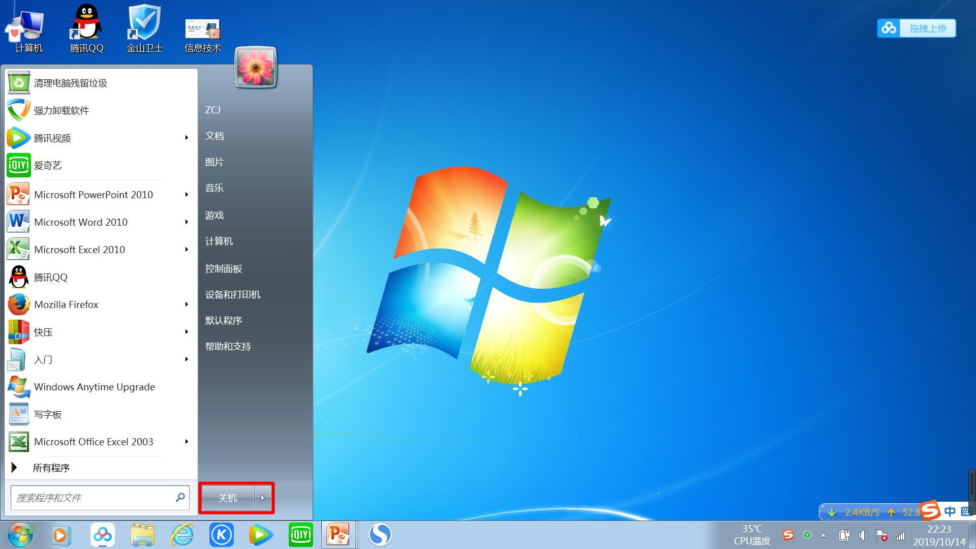Open Tencent Video taskbar icon
This screenshot has height=549, width=976.
tap(261, 535)
